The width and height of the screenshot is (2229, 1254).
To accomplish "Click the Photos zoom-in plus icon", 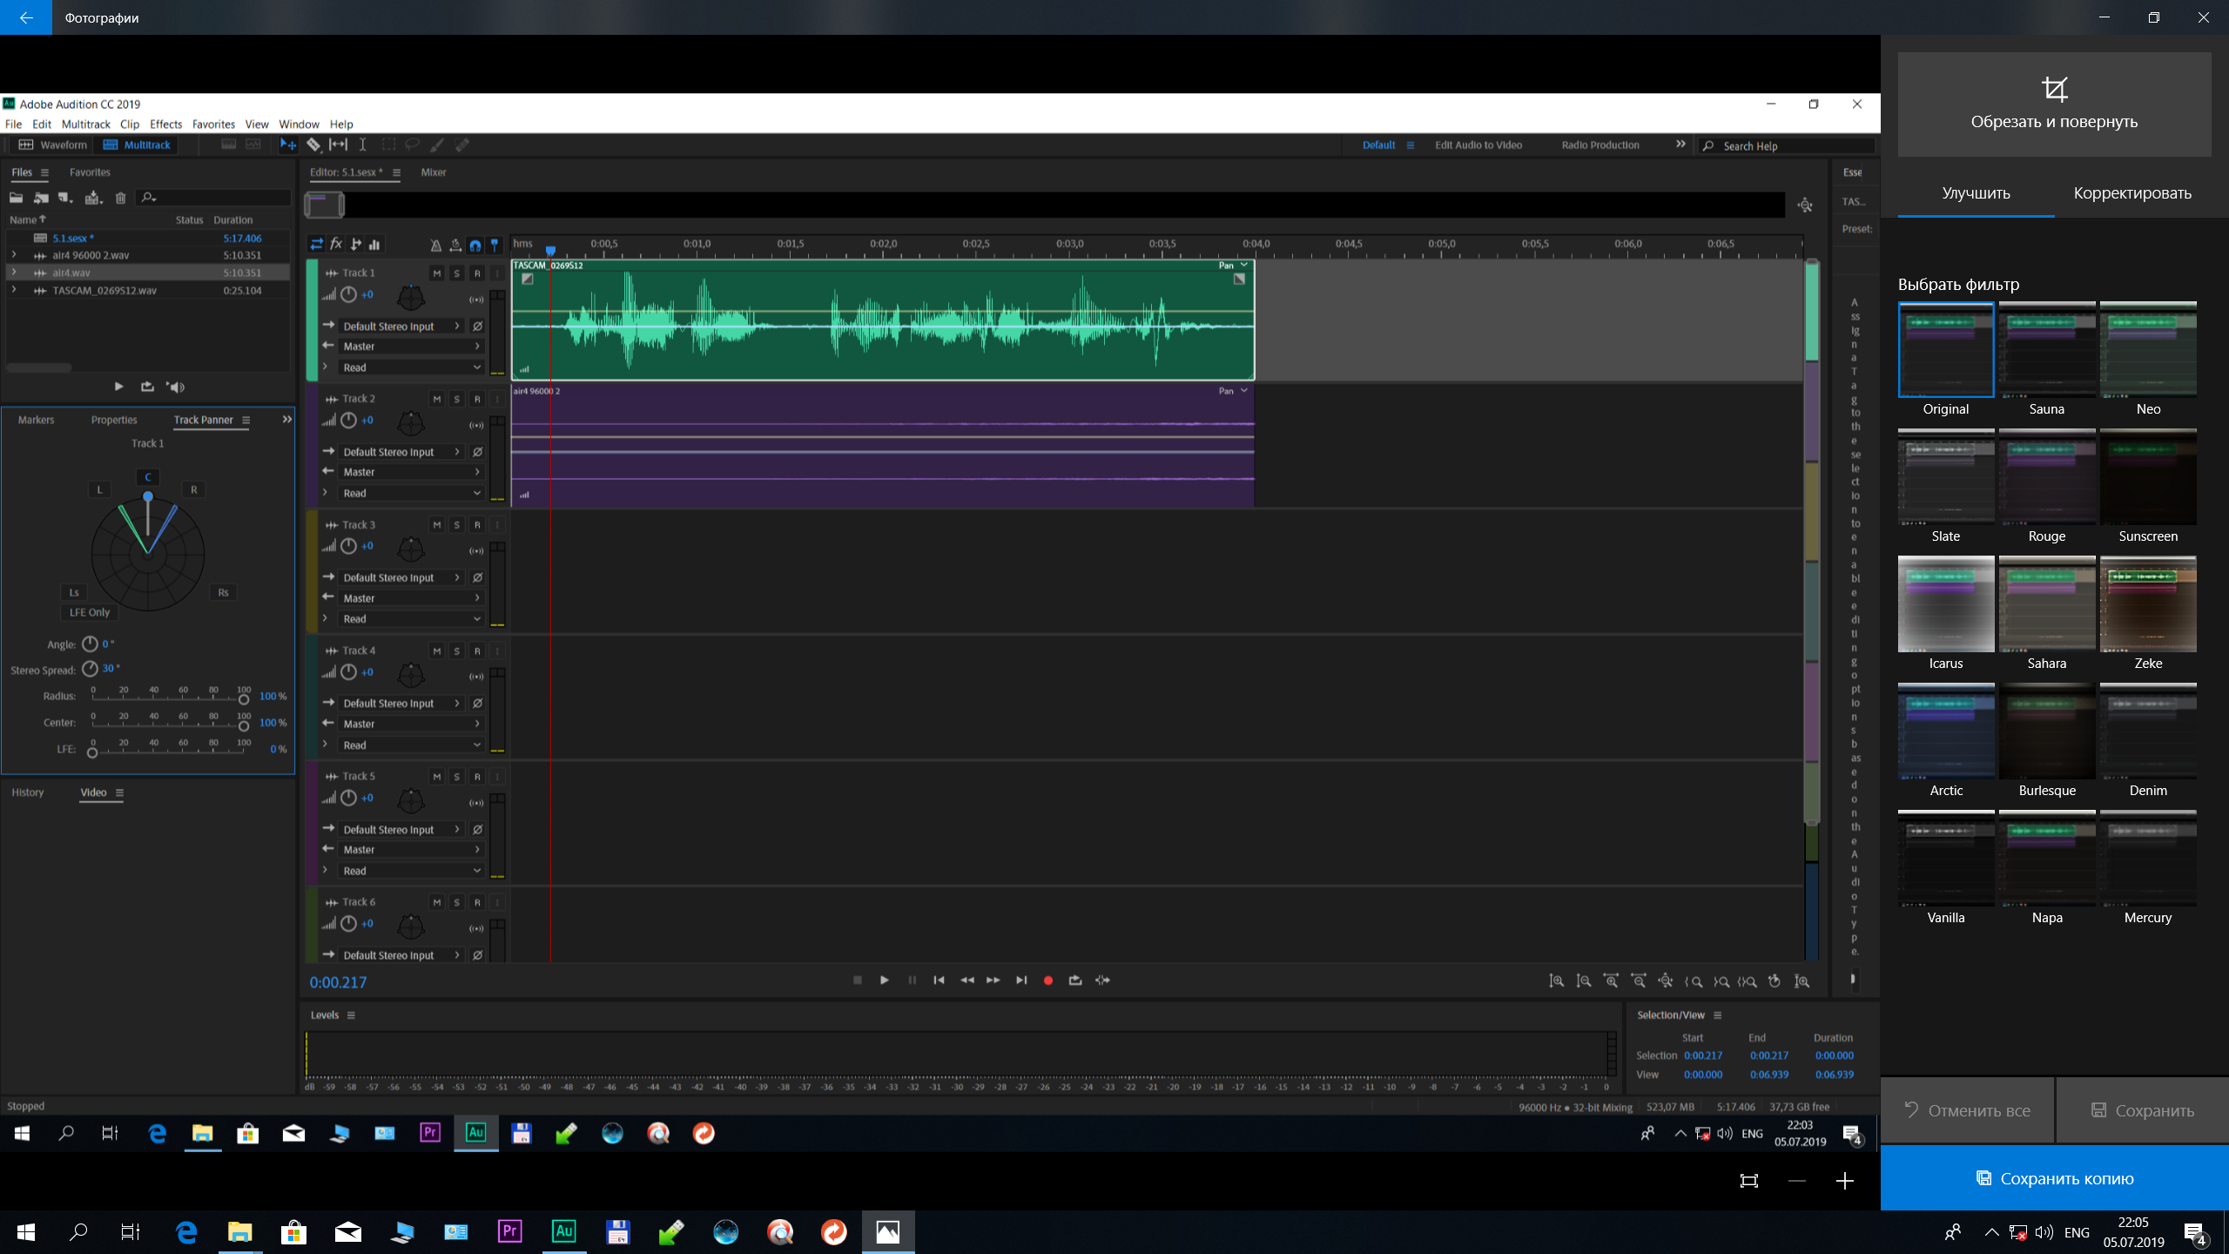I will coord(1844,1181).
